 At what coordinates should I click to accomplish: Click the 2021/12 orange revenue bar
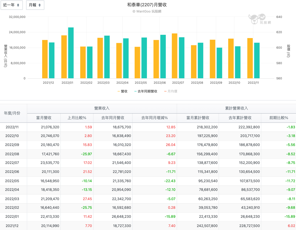(45, 59)
